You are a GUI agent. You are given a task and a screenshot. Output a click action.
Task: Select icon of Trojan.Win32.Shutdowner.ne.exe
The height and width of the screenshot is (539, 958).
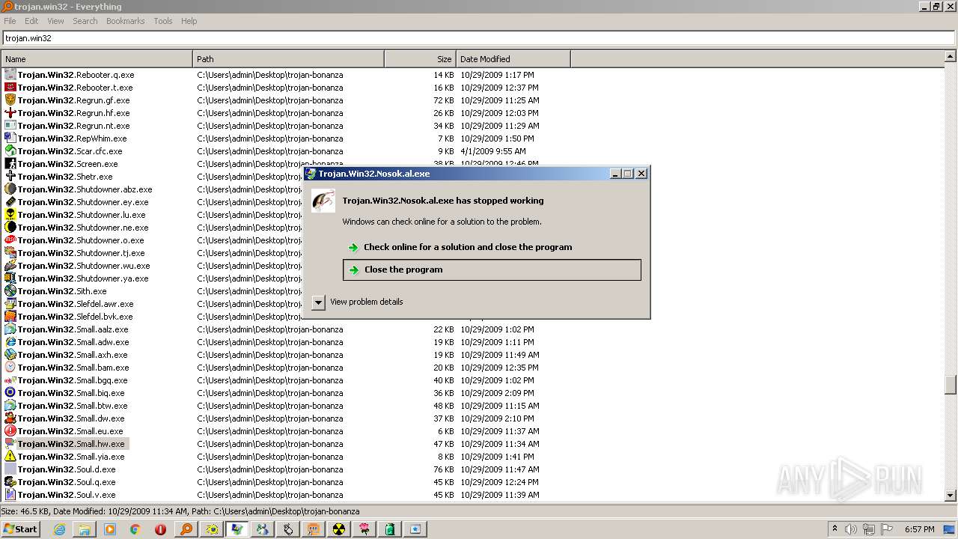pos(10,228)
